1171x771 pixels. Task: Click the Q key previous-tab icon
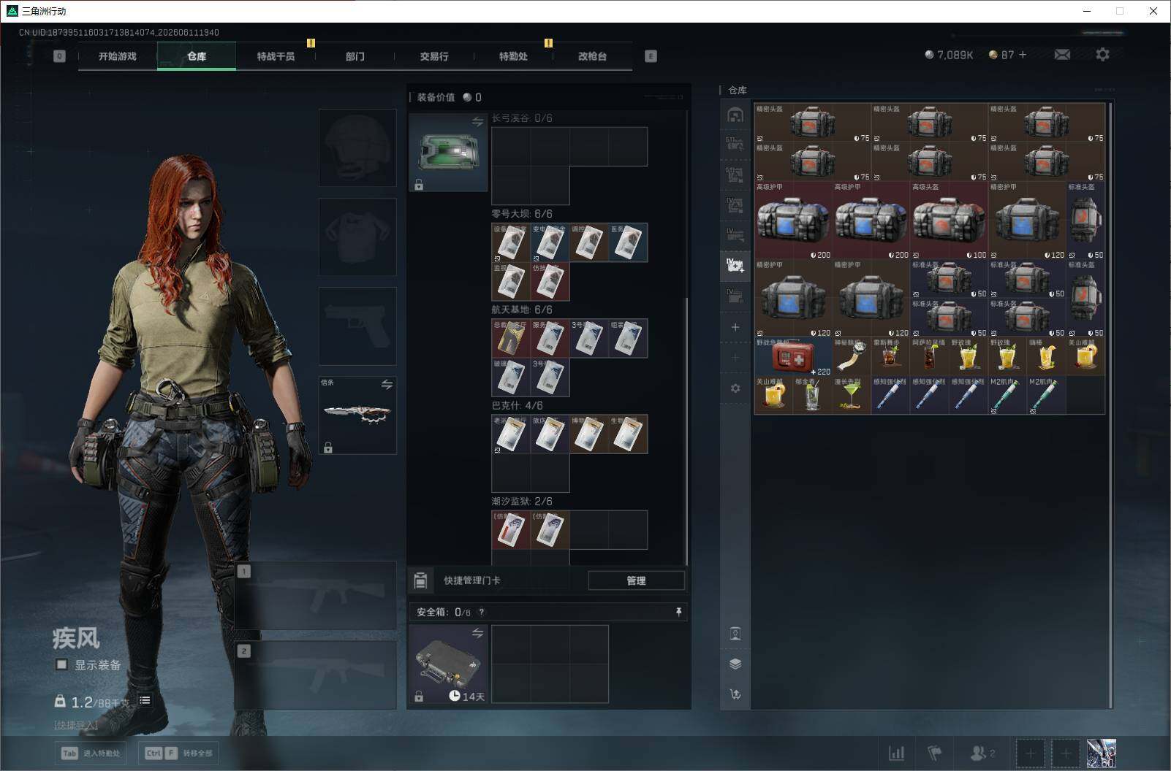click(x=59, y=56)
